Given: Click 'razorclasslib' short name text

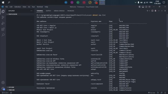Looking at the screenshot, I should click(96, 55).
